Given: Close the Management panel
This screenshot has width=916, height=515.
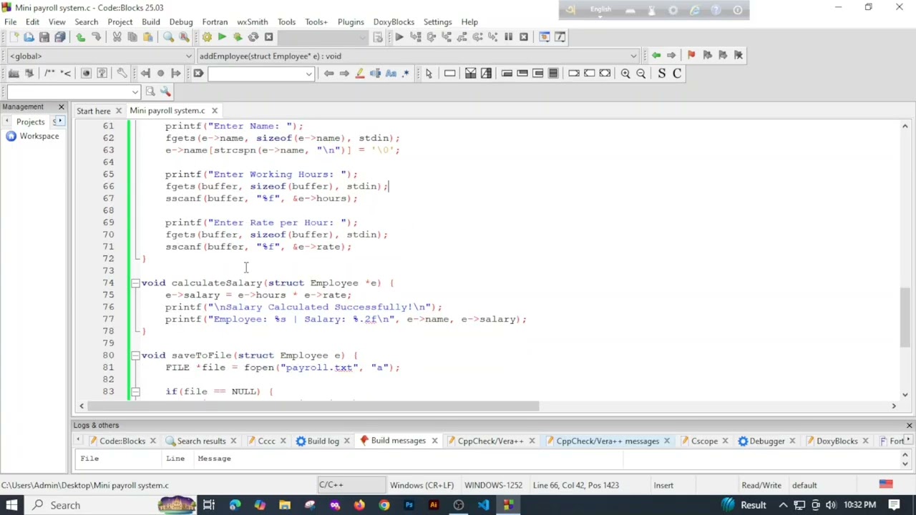Looking at the screenshot, I should point(61,107).
